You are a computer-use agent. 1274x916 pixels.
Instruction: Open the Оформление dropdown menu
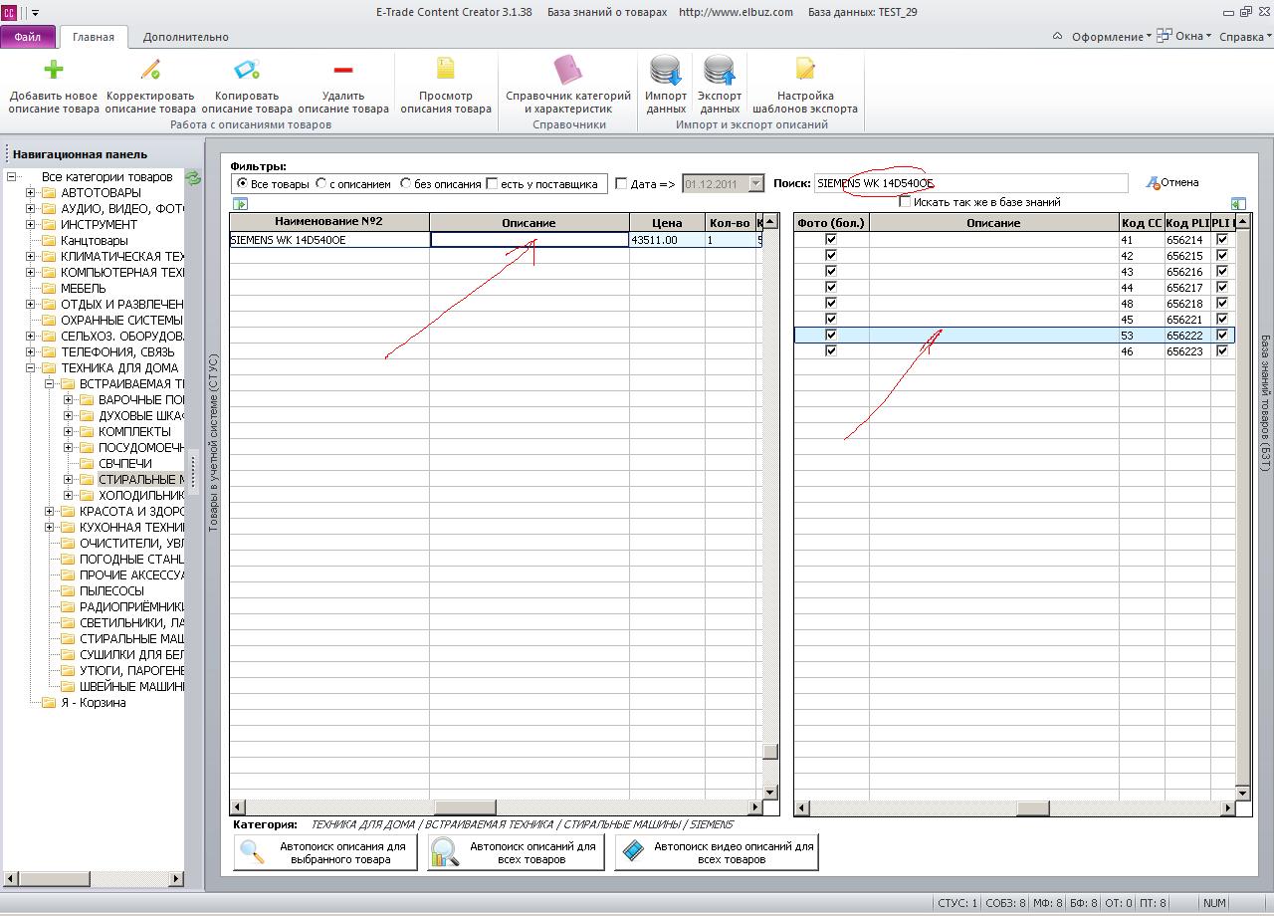tap(1111, 37)
